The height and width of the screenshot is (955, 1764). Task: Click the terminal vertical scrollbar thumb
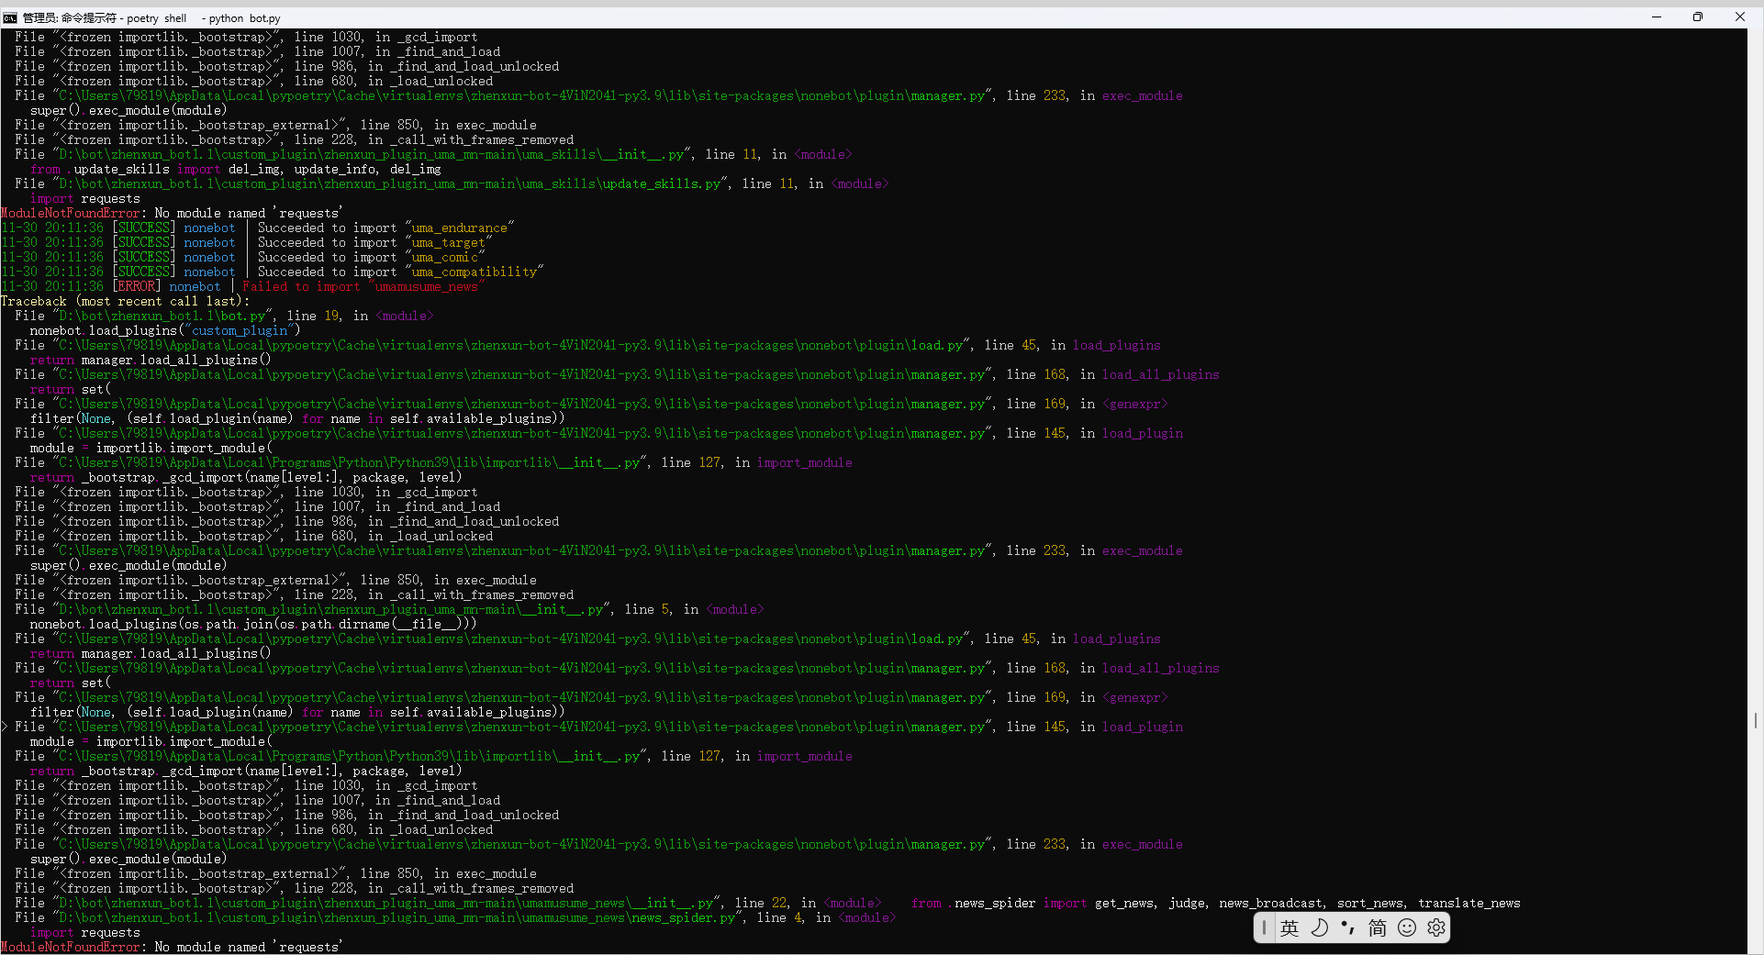point(1755,721)
